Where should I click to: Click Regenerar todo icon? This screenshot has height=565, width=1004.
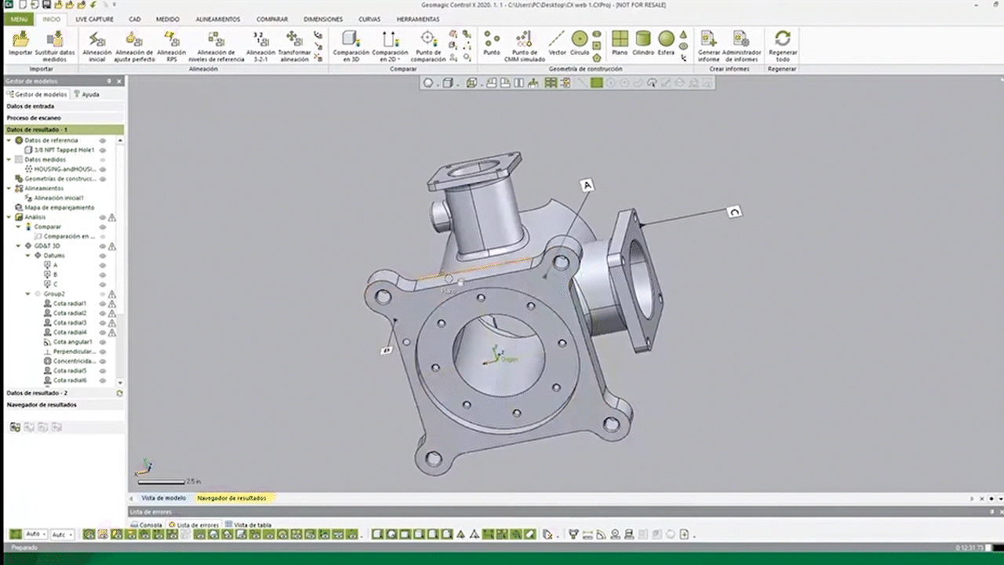click(782, 46)
